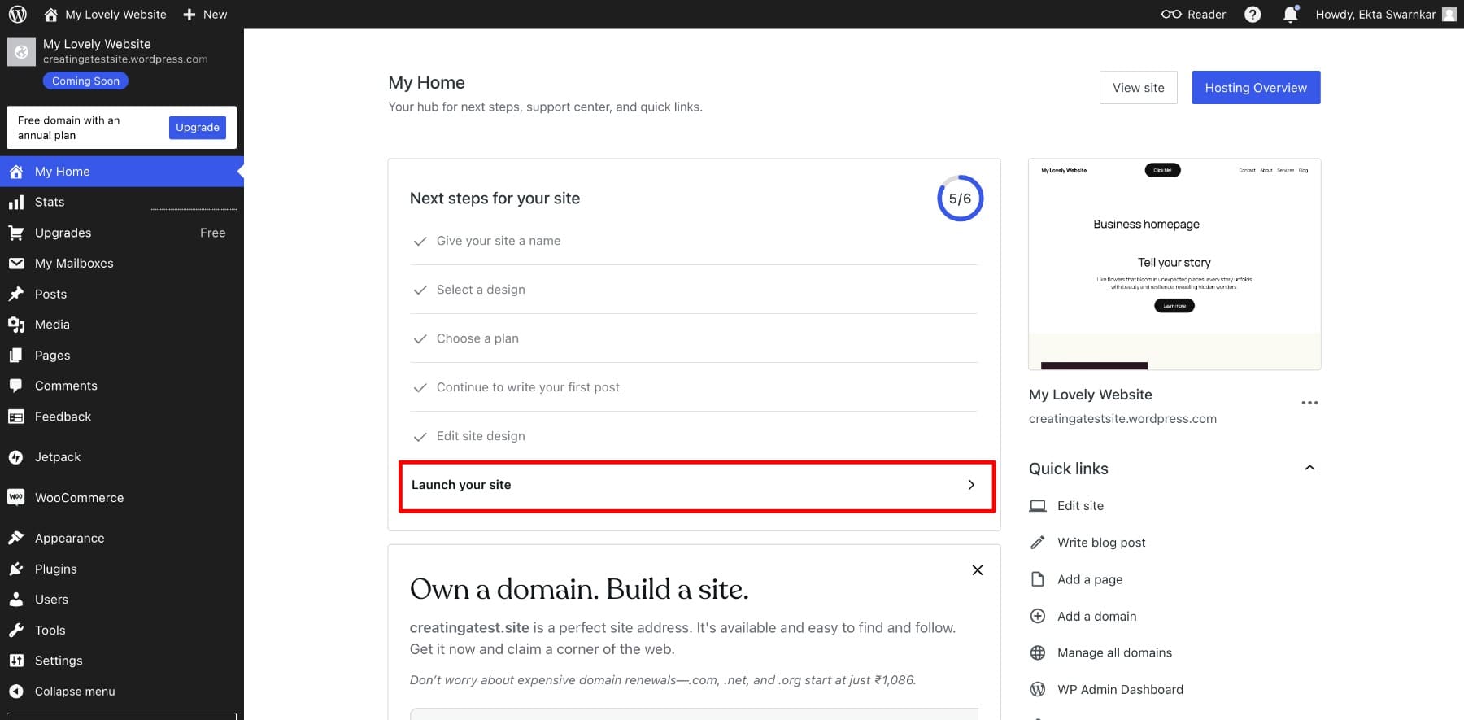Screen dimensions: 1464x720
Task: Open the three-dot site options menu
Action: [1309, 403]
